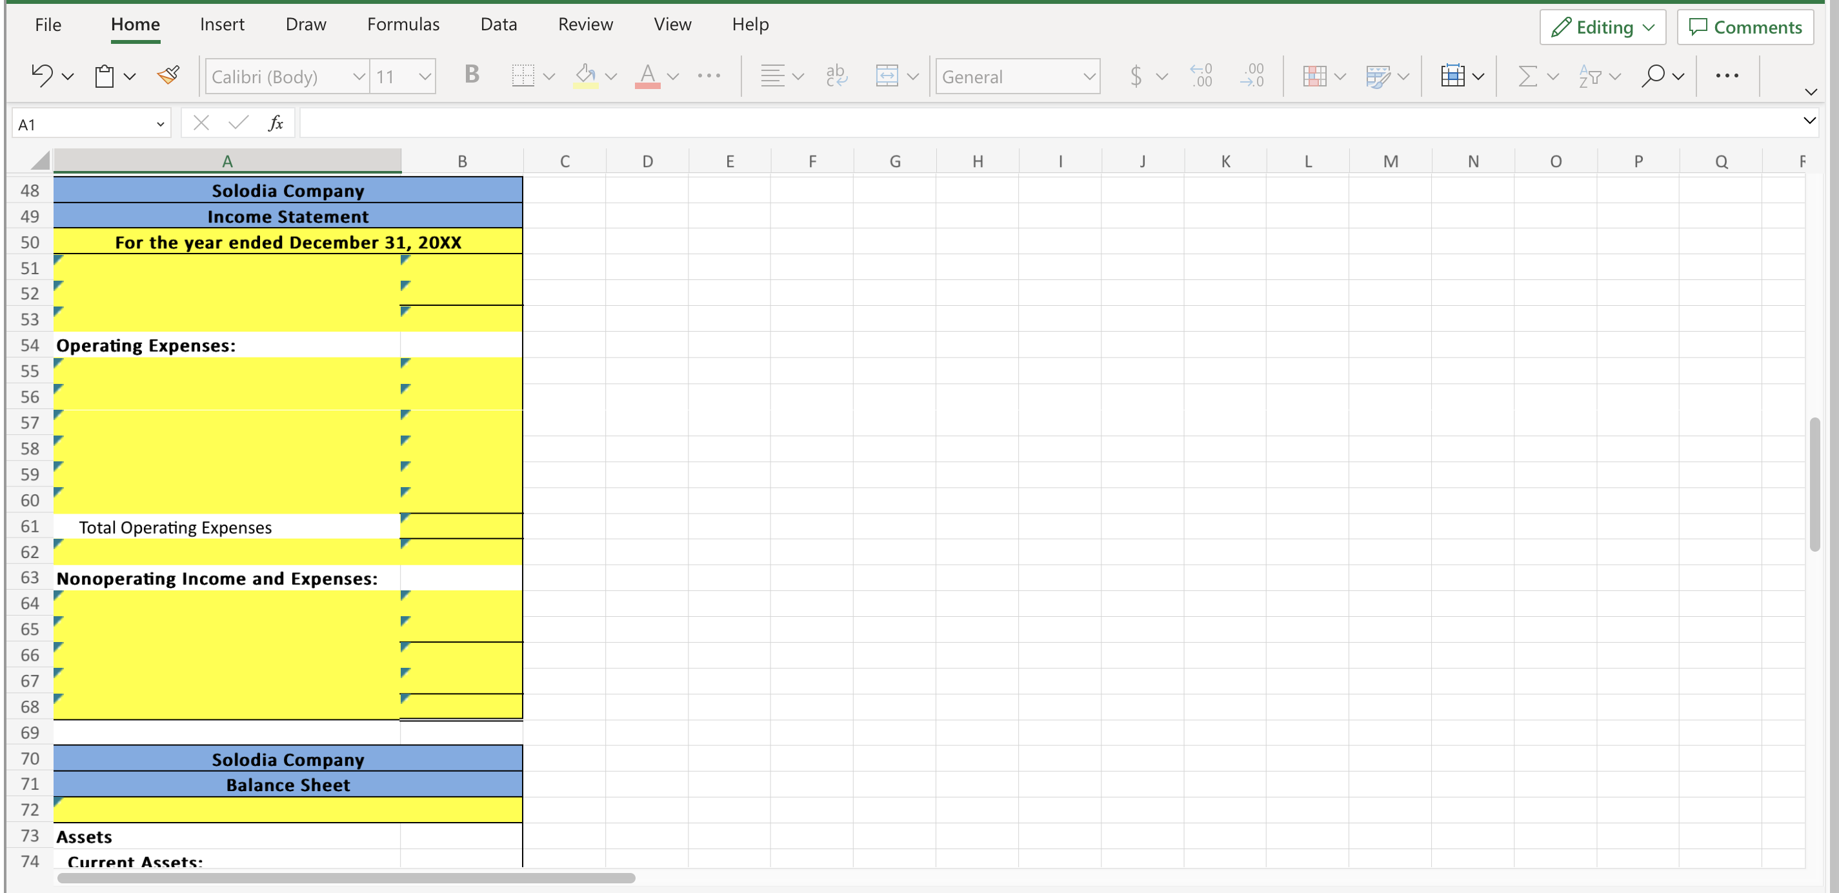Switch to the Formulas ribbon tab

pos(403,24)
